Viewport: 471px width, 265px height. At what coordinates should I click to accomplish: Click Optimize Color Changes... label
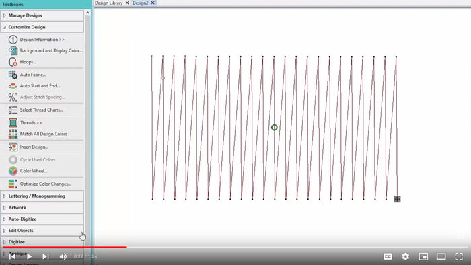point(46,184)
